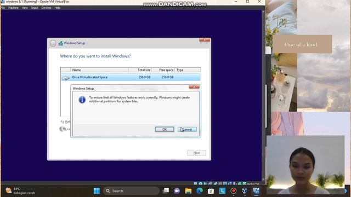Click the drive icon beside Drive 0
The height and width of the screenshot is (197, 351).
pyautogui.click(x=66, y=78)
